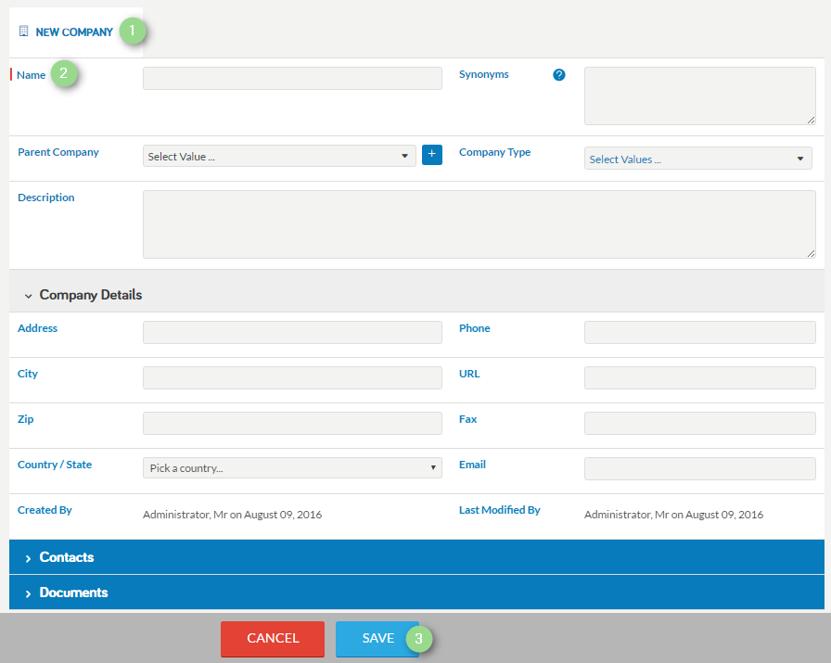
Task: Select the Fax input field
Action: click(x=700, y=424)
